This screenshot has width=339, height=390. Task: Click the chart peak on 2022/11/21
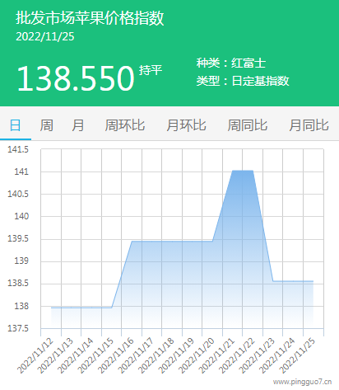point(233,171)
